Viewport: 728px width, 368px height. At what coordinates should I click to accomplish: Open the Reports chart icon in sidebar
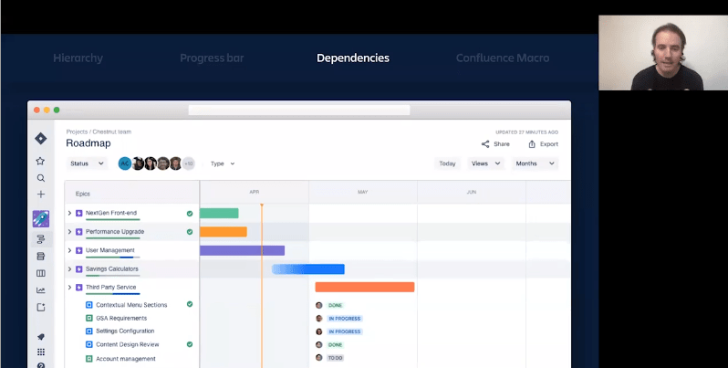tap(40, 290)
